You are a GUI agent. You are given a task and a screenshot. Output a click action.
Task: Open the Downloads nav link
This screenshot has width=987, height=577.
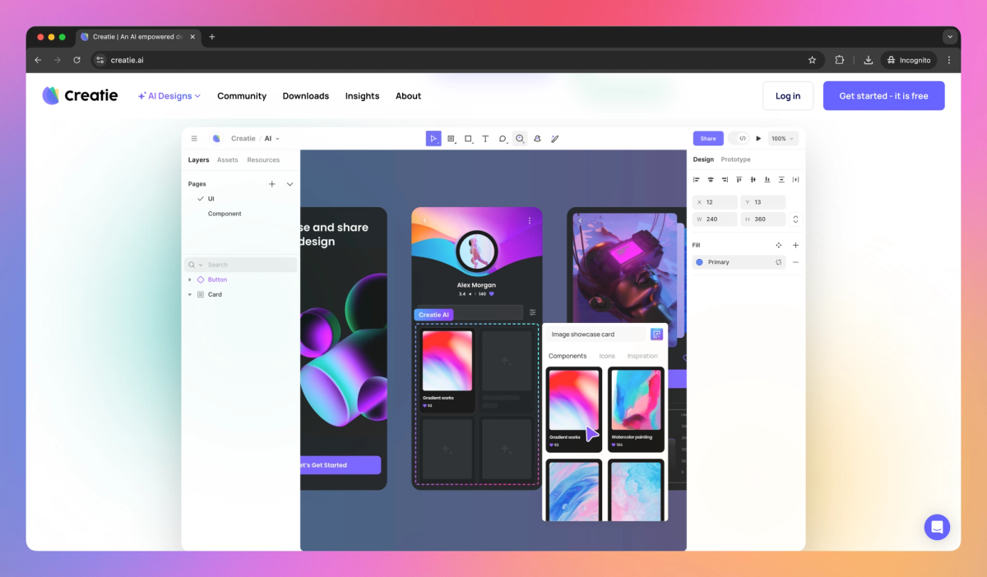pos(306,96)
